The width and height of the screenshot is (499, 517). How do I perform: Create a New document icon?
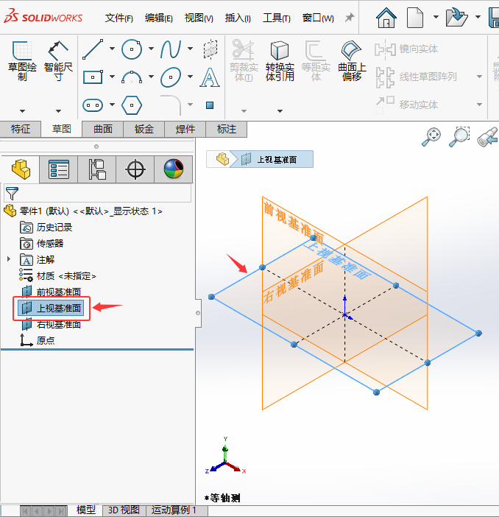(x=415, y=18)
